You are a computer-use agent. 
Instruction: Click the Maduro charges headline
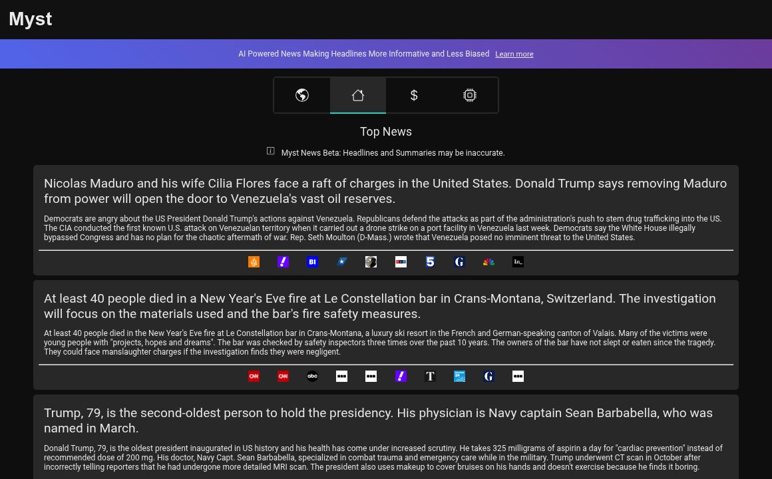385,191
